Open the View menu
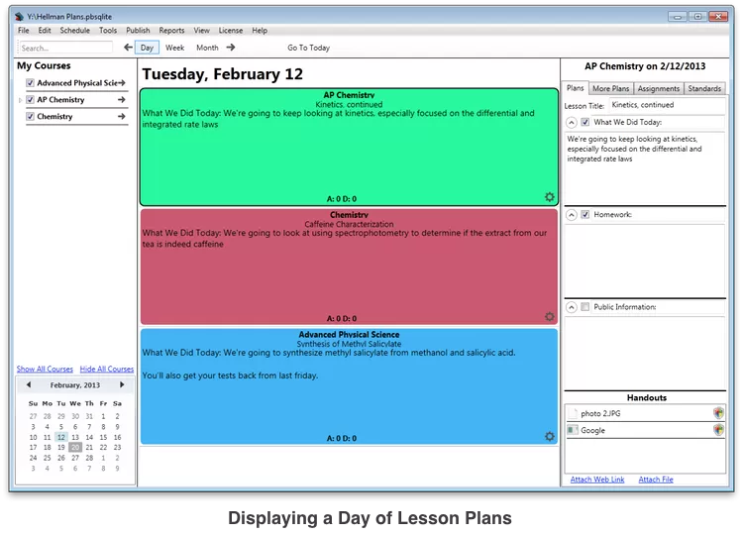743x535 pixels. coord(201,31)
